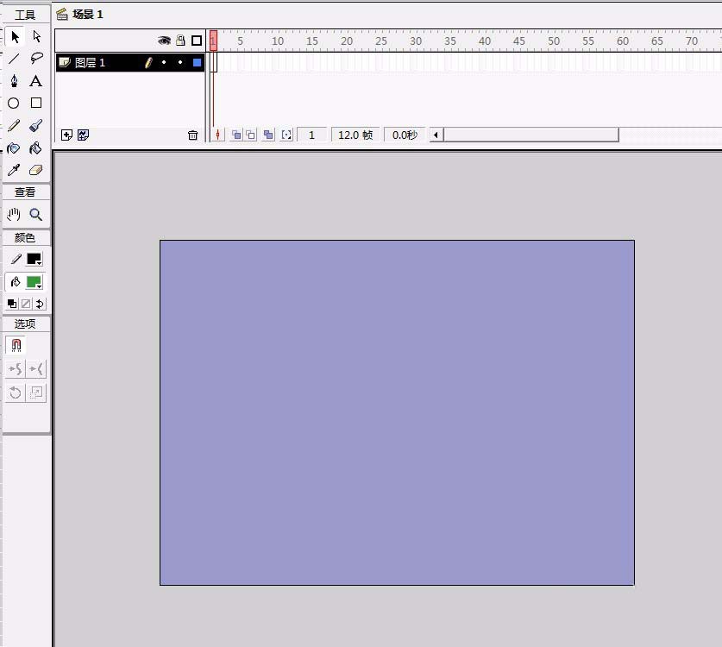Viewport: 722px width, 647px height.
Task: Click the Add Motion Guide button
Action: pyautogui.click(x=84, y=135)
